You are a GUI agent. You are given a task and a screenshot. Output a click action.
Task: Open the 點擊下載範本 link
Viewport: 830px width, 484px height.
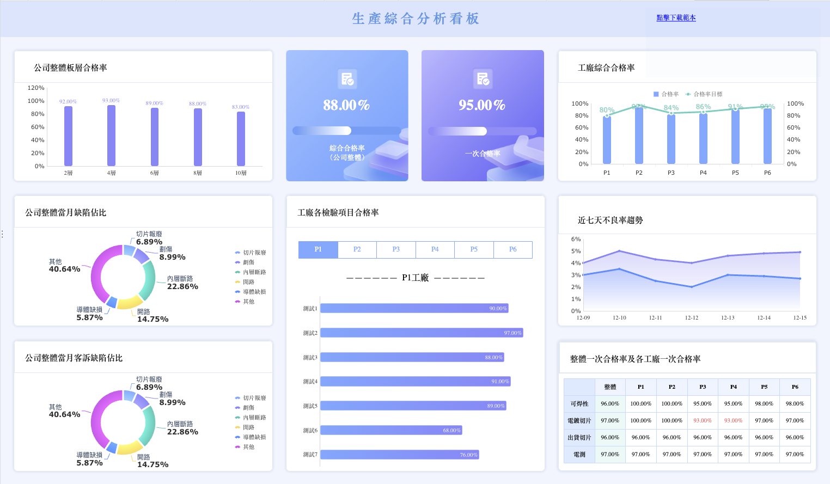(x=677, y=17)
